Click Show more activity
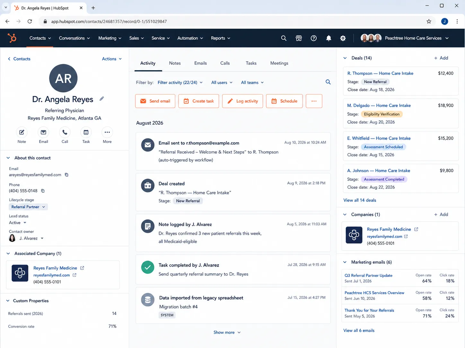The width and height of the screenshot is (465, 348). coord(227,332)
